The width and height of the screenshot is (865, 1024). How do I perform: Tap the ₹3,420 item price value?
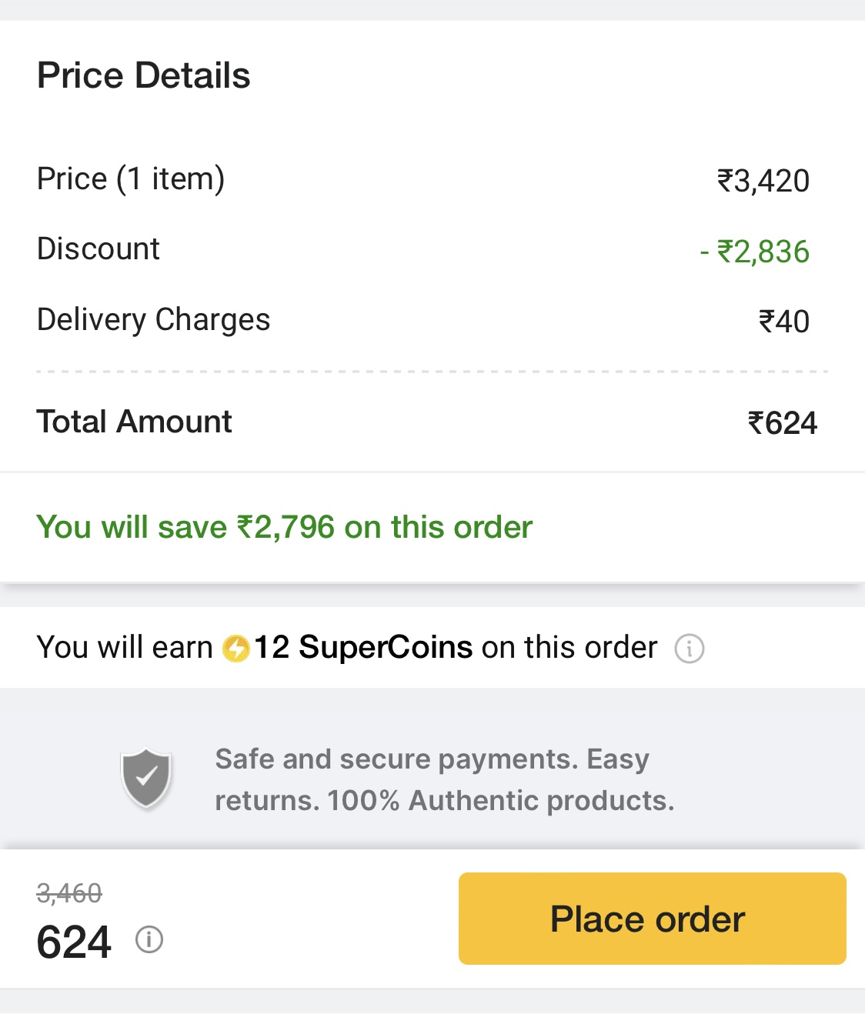(763, 182)
